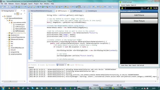Collapse the Android working set node

pyautogui.click(x=3, y=16)
